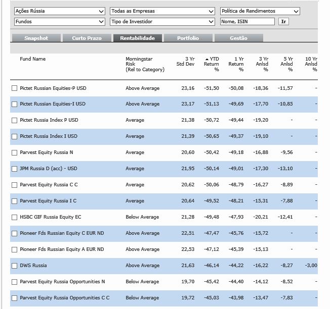The height and width of the screenshot is (309, 330).
Task: Tick Parvest Equity Russia Opportunities C C checkbox
Action: pos(14,298)
